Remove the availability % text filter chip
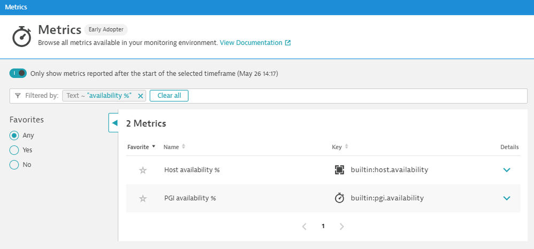 click(141, 96)
